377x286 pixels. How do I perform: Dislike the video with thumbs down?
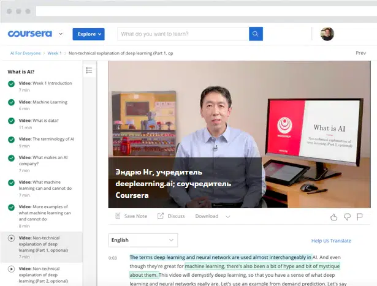347,217
